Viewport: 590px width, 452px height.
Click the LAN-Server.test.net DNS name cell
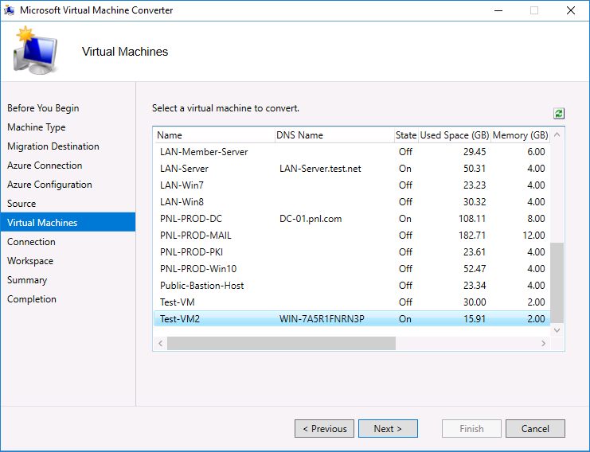point(320,169)
